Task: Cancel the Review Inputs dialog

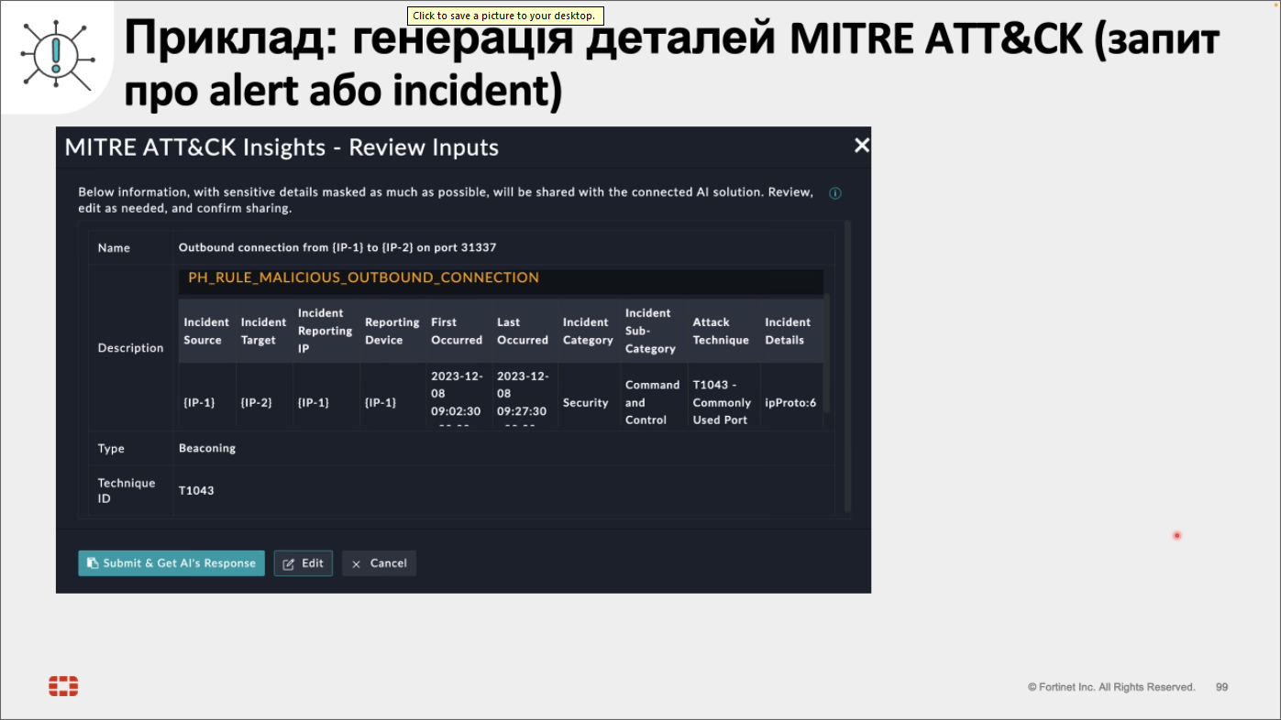Action: [x=379, y=563]
